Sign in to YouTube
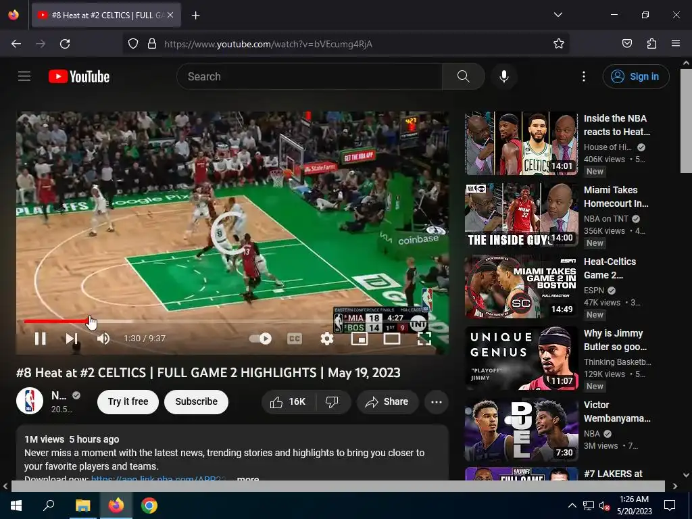 pos(636,76)
